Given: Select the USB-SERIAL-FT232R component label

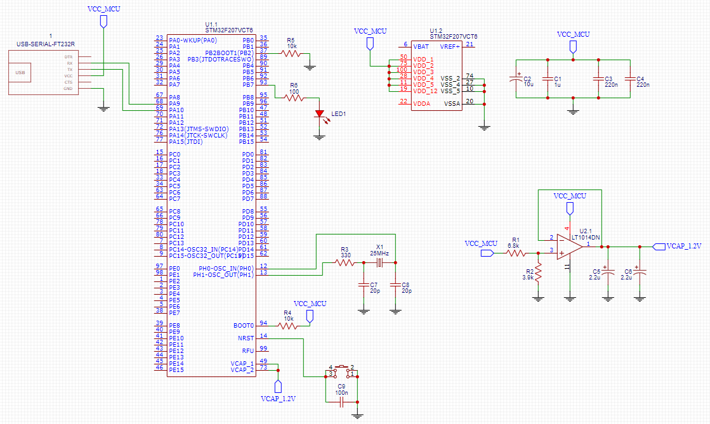Looking at the screenshot, I should pyautogui.click(x=46, y=44).
